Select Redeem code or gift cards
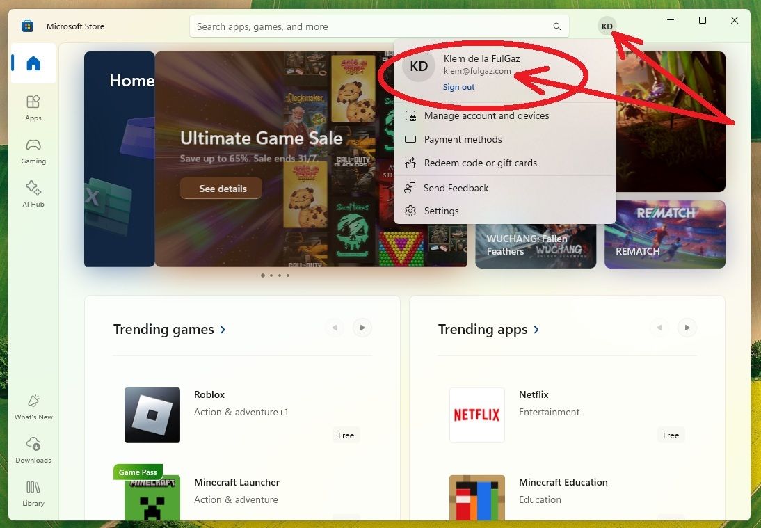The image size is (761, 528). [505, 163]
